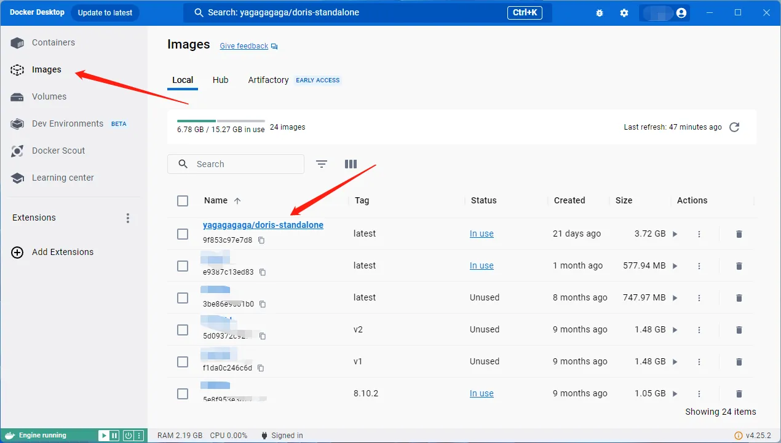This screenshot has width=781, height=443.
Task: Copy image ID 9f853c97e7d8
Action: click(x=261, y=240)
